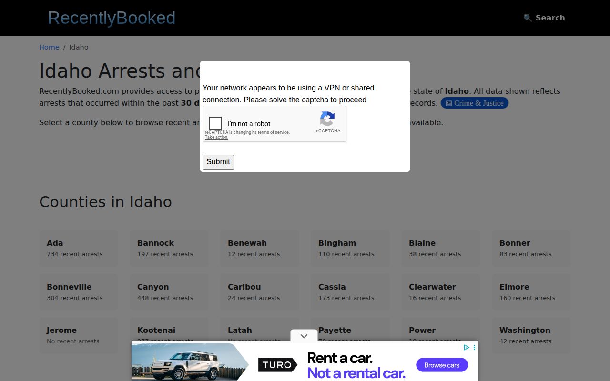Viewport: 610px width, 381px height.
Task: Open the Bonner county card
Action: 531,248
